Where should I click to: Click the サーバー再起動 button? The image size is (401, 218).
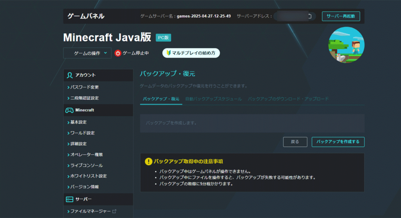click(341, 16)
